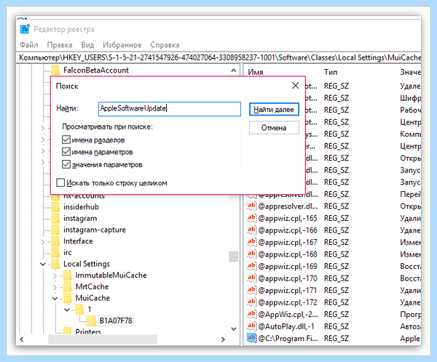The width and height of the screenshot is (437, 362).
Task: Expand the MrtCache tree node
Action: tap(55, 287)
